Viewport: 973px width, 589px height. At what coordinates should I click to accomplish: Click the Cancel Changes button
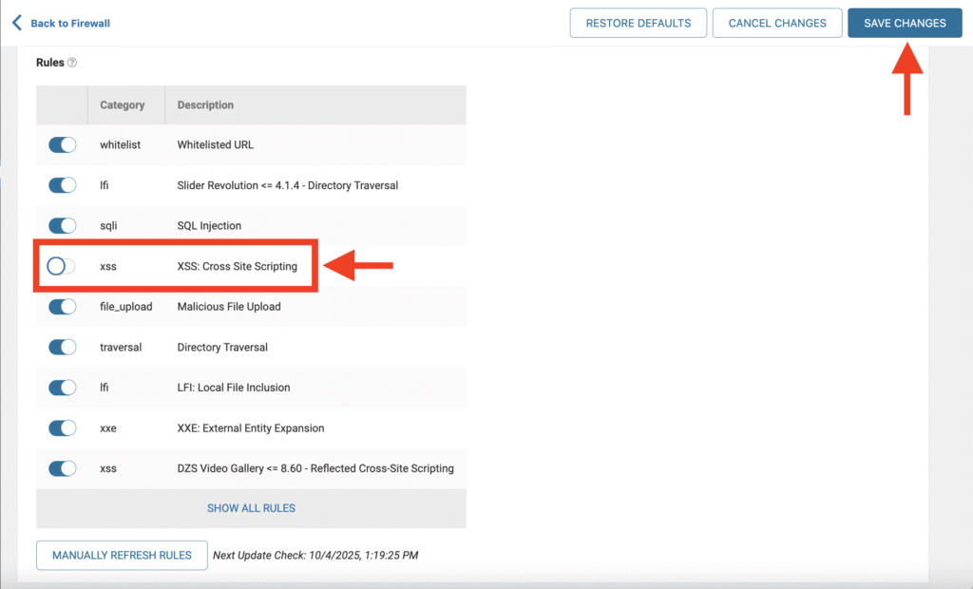pos(777,23)
